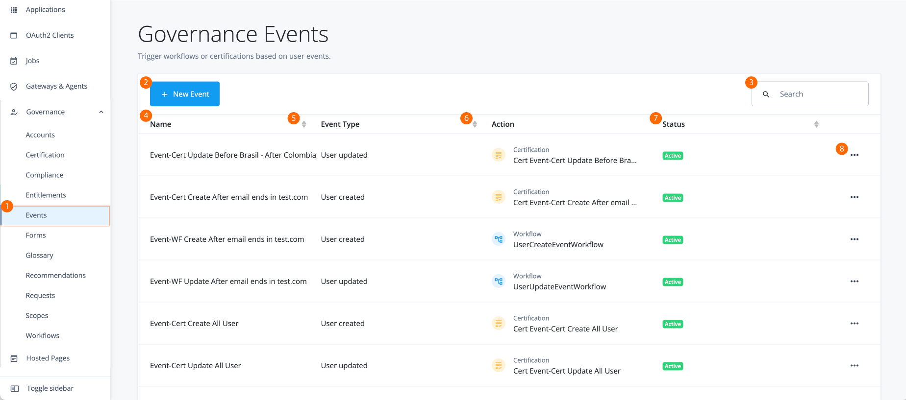
Task: Open more options for Event-Cert Create All User row
Action: point(855,324)
